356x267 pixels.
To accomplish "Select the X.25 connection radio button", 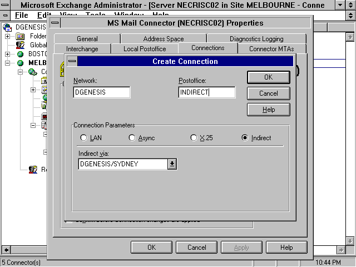I will click(194, 137).
